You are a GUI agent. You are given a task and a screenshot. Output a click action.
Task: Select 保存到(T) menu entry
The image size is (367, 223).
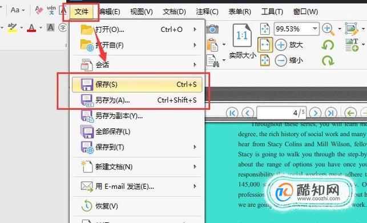point(137,147)
